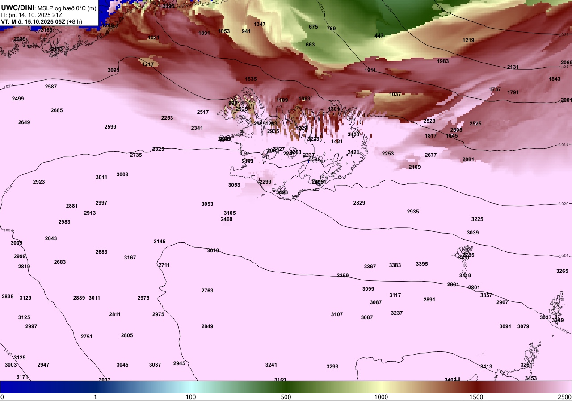Click the freezing level value 2967
Screen dimensions: 572x401
coord(502,302)
